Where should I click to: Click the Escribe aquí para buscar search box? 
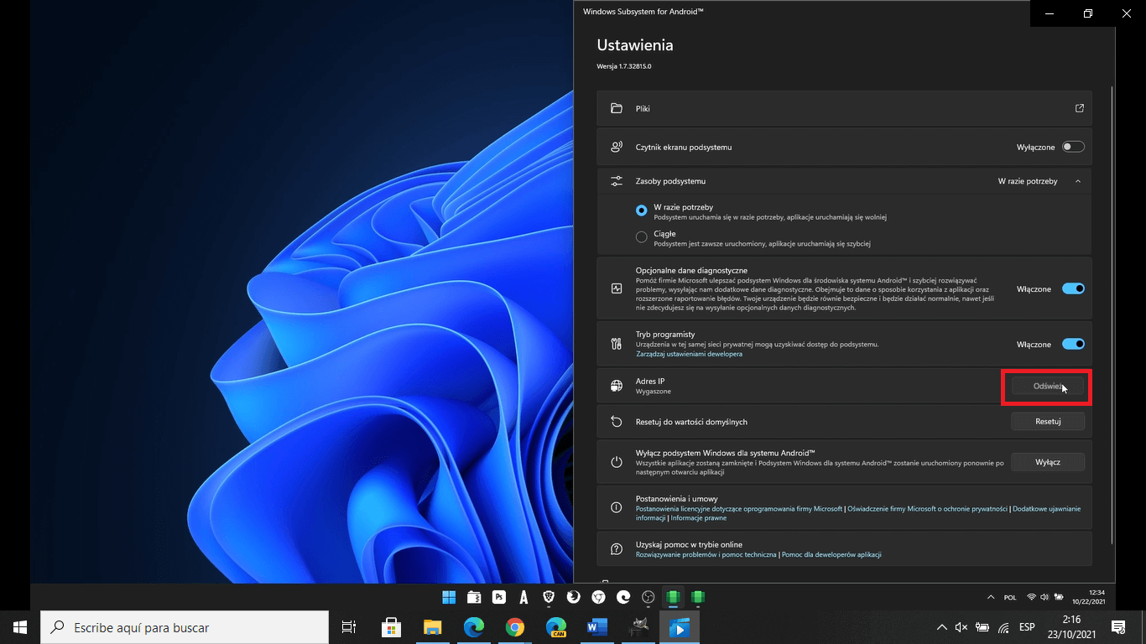(184, 627)
